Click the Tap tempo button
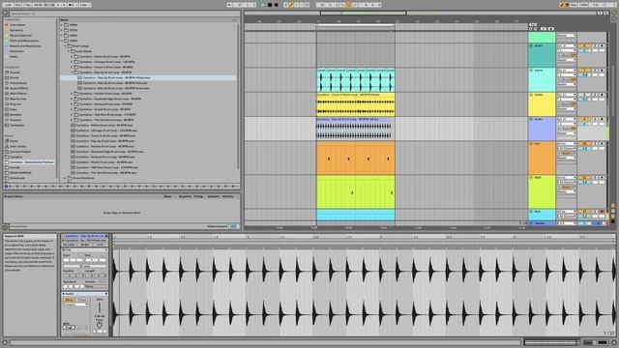The width and height of the screenshot is (619, 348). 28,5
